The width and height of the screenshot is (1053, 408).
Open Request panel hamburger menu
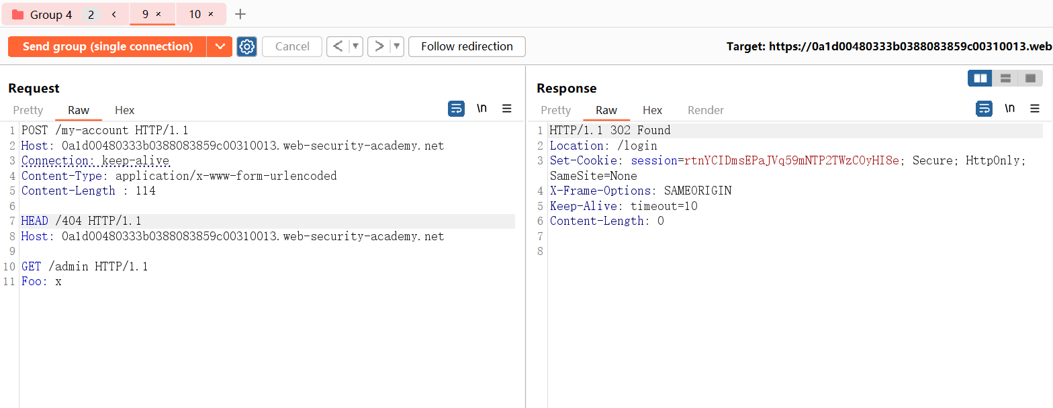click(507, 109)
